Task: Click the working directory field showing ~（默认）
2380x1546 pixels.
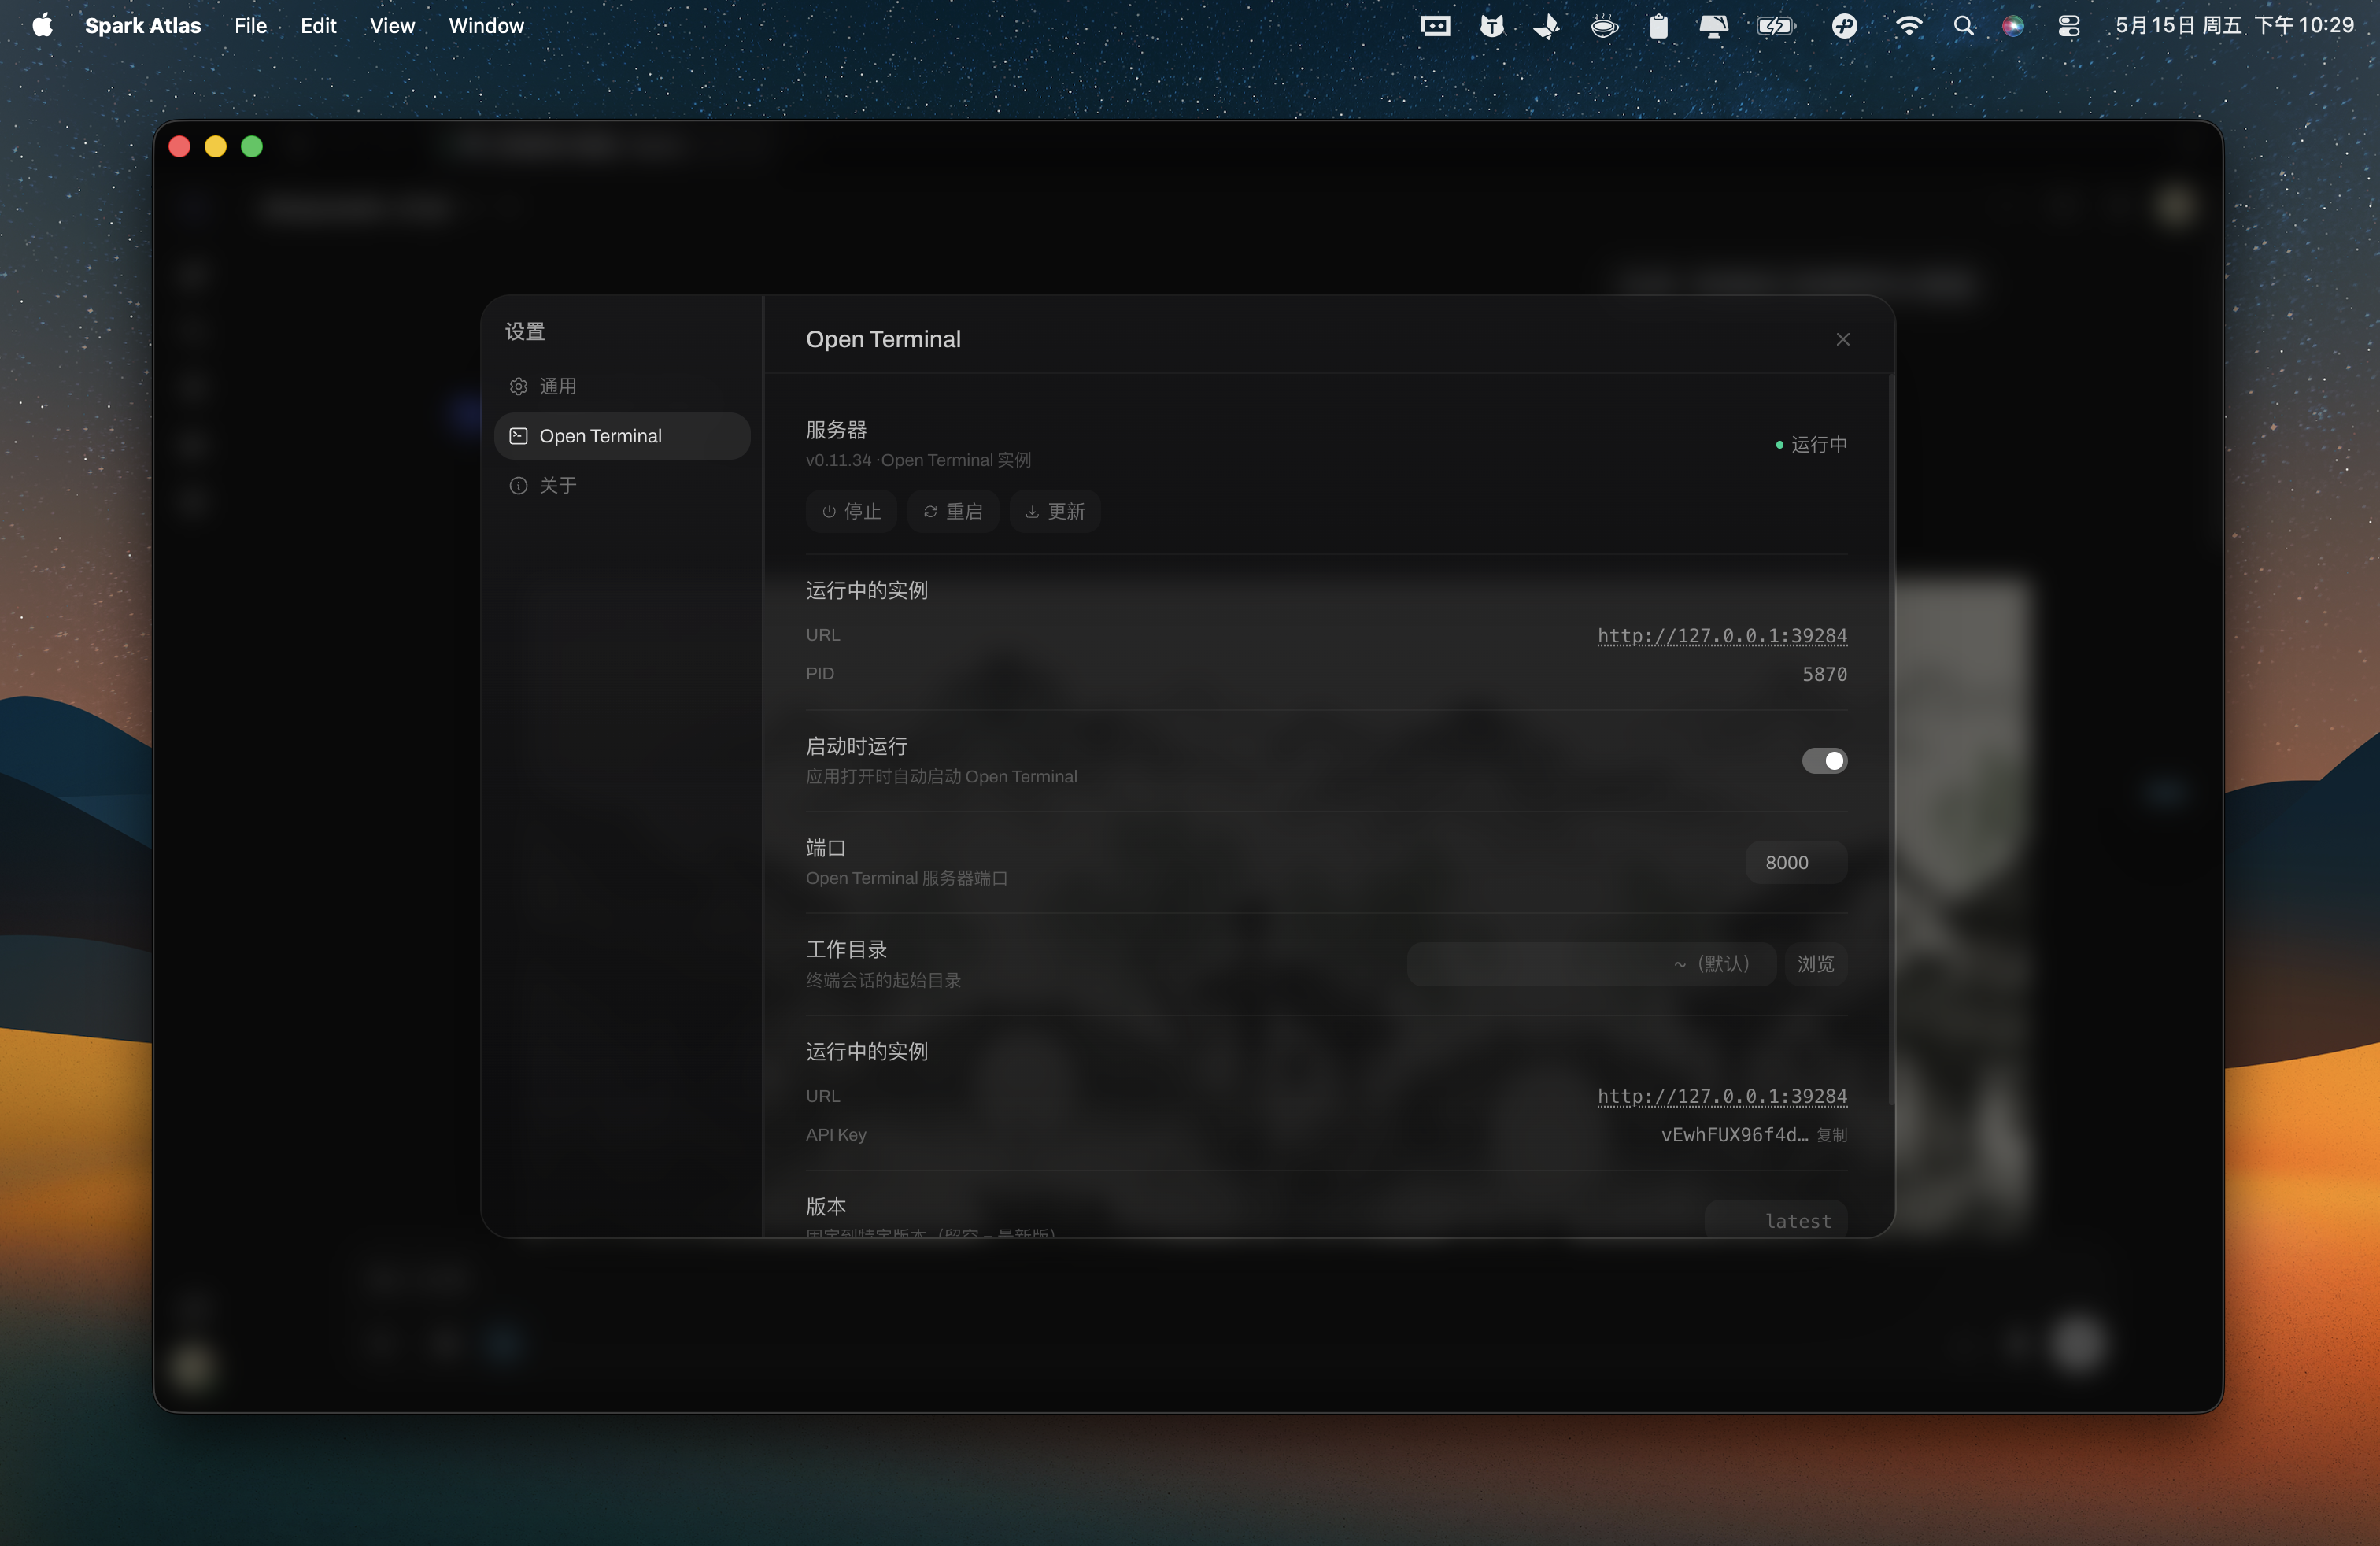Action: coord(1591,964)
